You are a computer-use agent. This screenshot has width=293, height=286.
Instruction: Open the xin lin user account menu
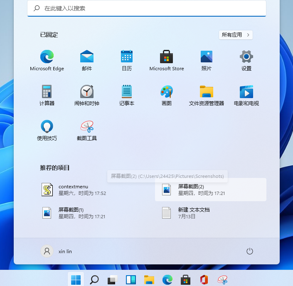(x=57, y=251)
